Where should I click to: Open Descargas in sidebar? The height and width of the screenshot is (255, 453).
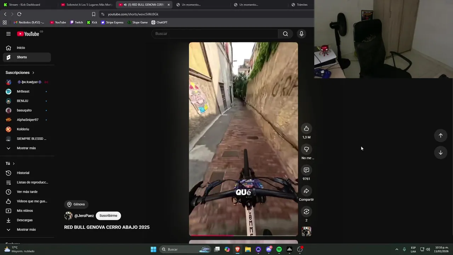point(27,220)
